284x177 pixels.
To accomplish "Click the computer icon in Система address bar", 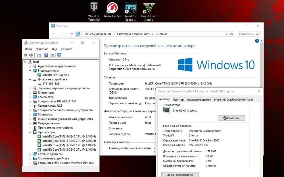I will (78, 34).
